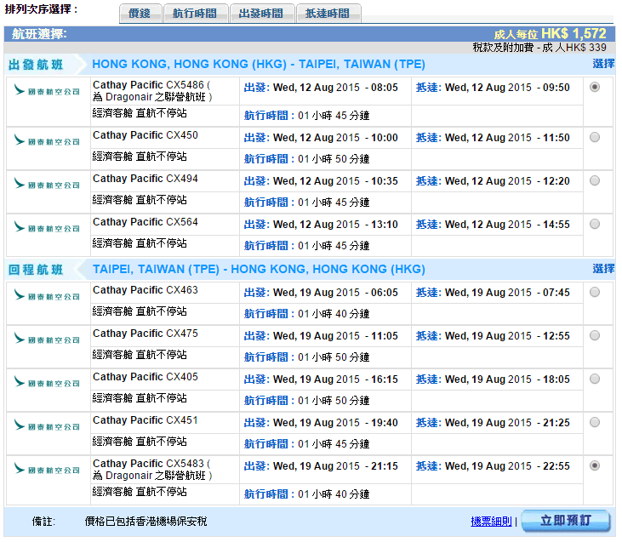
Task: Open the 機票細則 fare rules link
Action: 491,522
